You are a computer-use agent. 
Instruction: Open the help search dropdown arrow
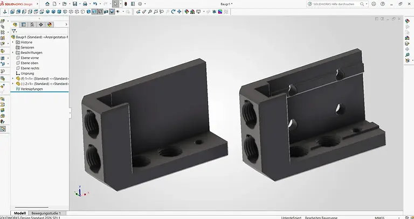[367, 4]
